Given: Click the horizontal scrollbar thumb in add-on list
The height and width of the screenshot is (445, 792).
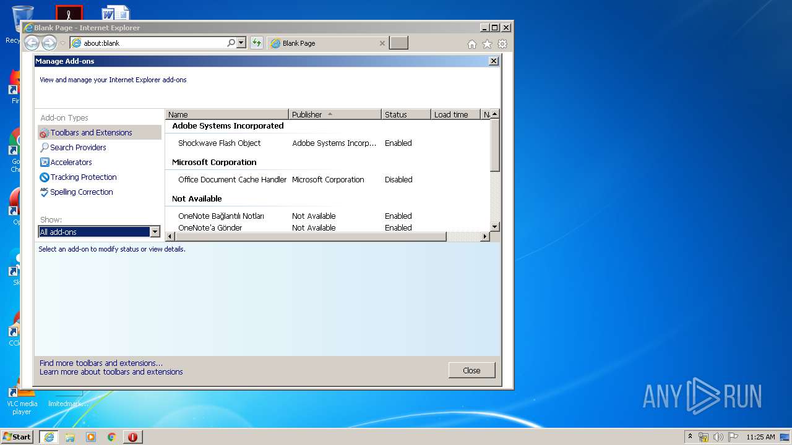Looking at the screenshot, I should [311, 237].
